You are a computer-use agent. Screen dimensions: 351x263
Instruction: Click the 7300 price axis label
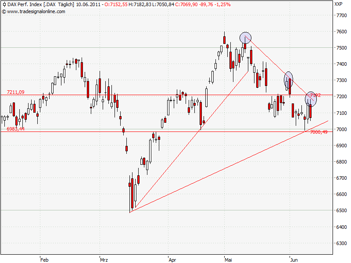tap(342, 80)
